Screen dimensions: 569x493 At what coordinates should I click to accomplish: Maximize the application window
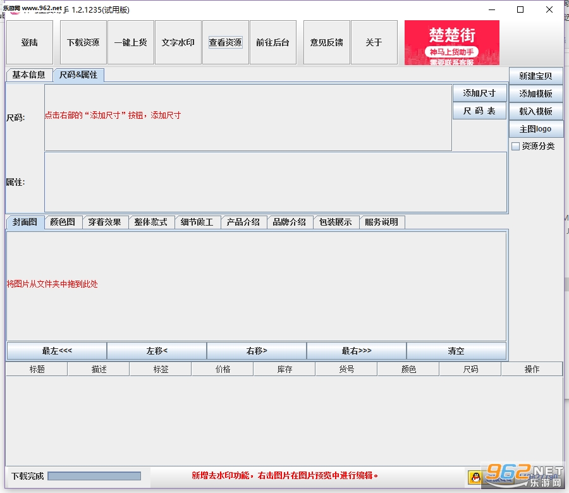(520, 9)
